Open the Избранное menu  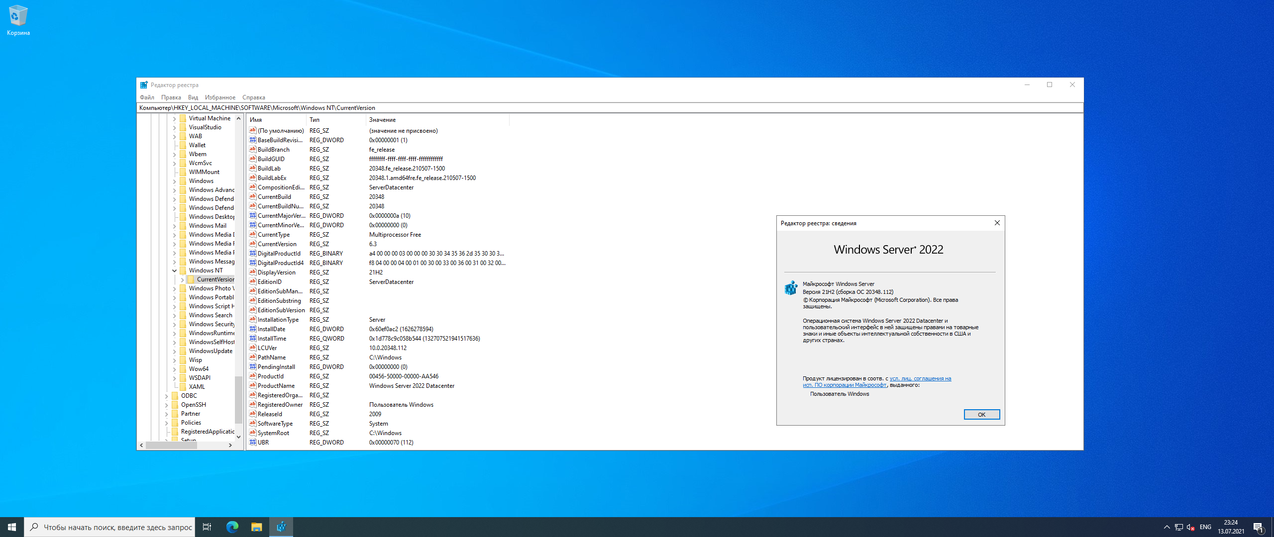(x=220, y=97)
